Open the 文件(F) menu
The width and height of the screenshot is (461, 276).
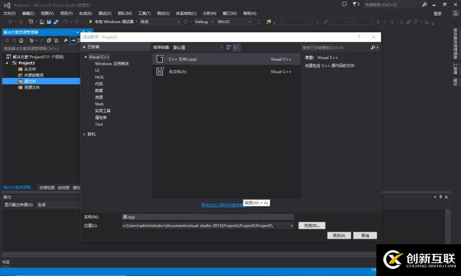click(x=9, y=13)
